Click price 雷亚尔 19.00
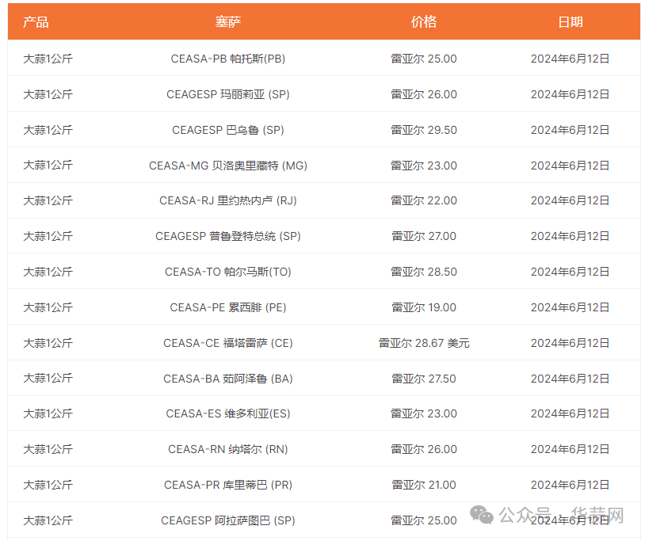 coord(424,307)
